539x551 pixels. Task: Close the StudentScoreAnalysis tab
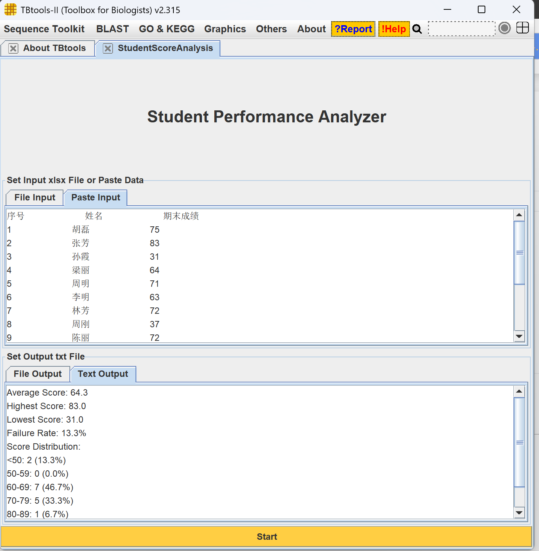(108, 48)
